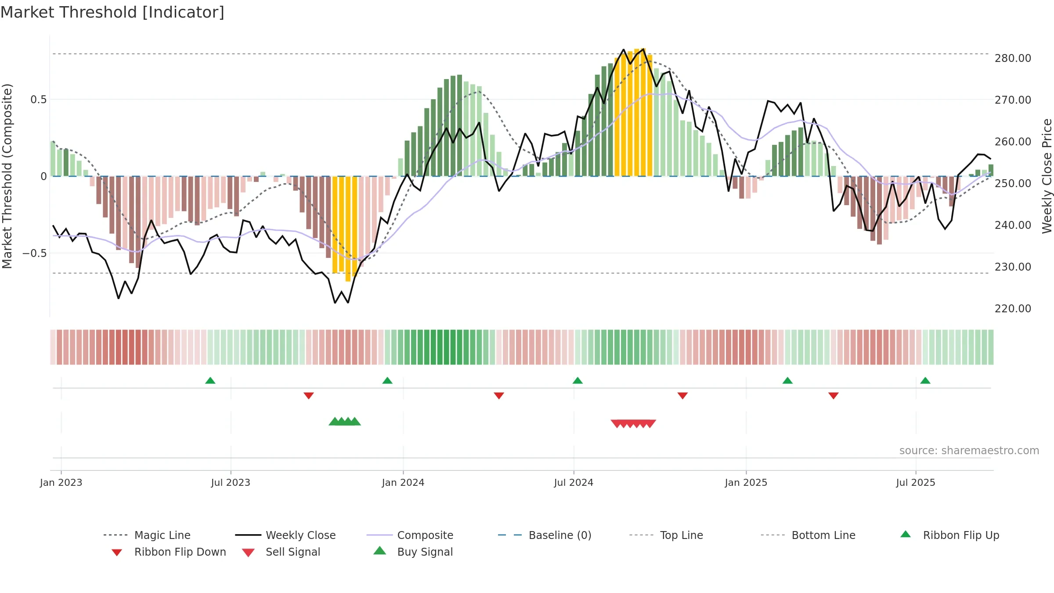Toggle the Composite legend entry
The width and height of the screenshot is (1054, 593).
[x=410, y=535]
